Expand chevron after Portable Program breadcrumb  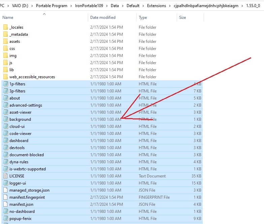coord(71,6)
